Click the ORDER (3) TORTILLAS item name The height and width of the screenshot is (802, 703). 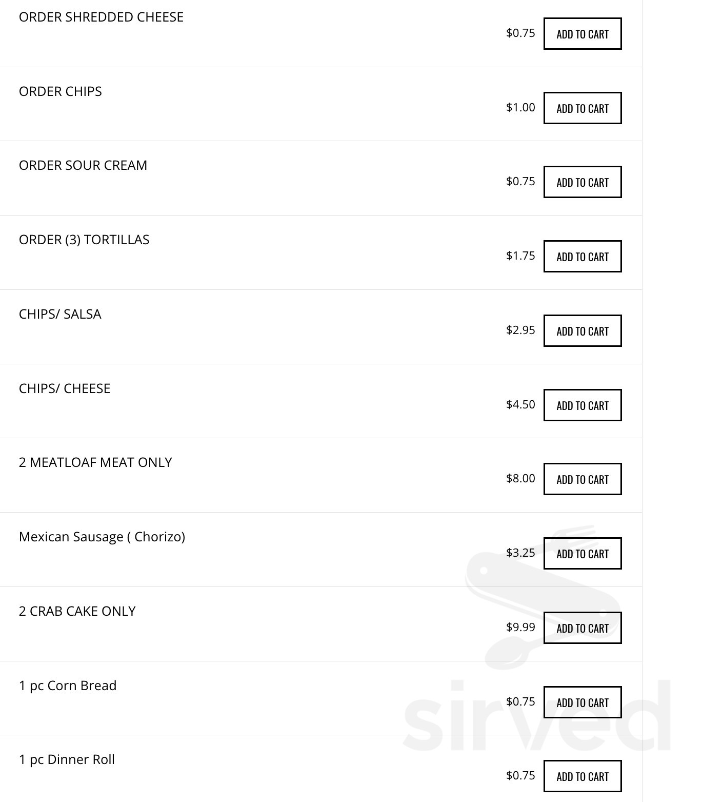[x=84, y=240]
